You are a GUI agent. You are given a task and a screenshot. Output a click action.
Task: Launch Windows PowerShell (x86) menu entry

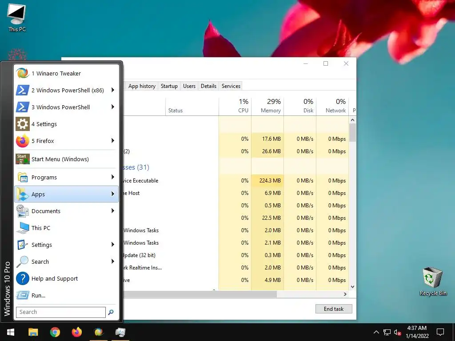(x=67, y=90)
